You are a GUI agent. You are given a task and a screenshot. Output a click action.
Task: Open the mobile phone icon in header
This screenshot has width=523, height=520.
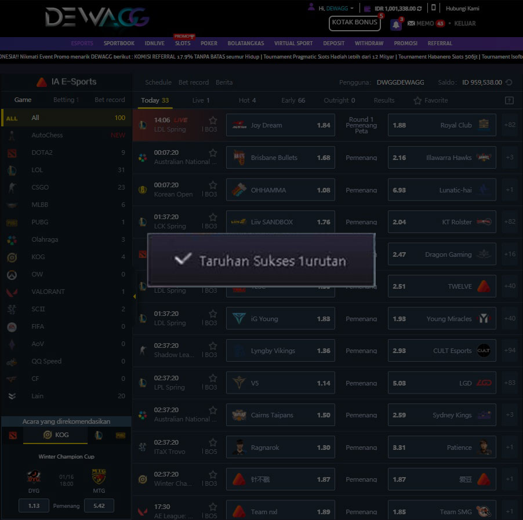[x=433, y=8]
